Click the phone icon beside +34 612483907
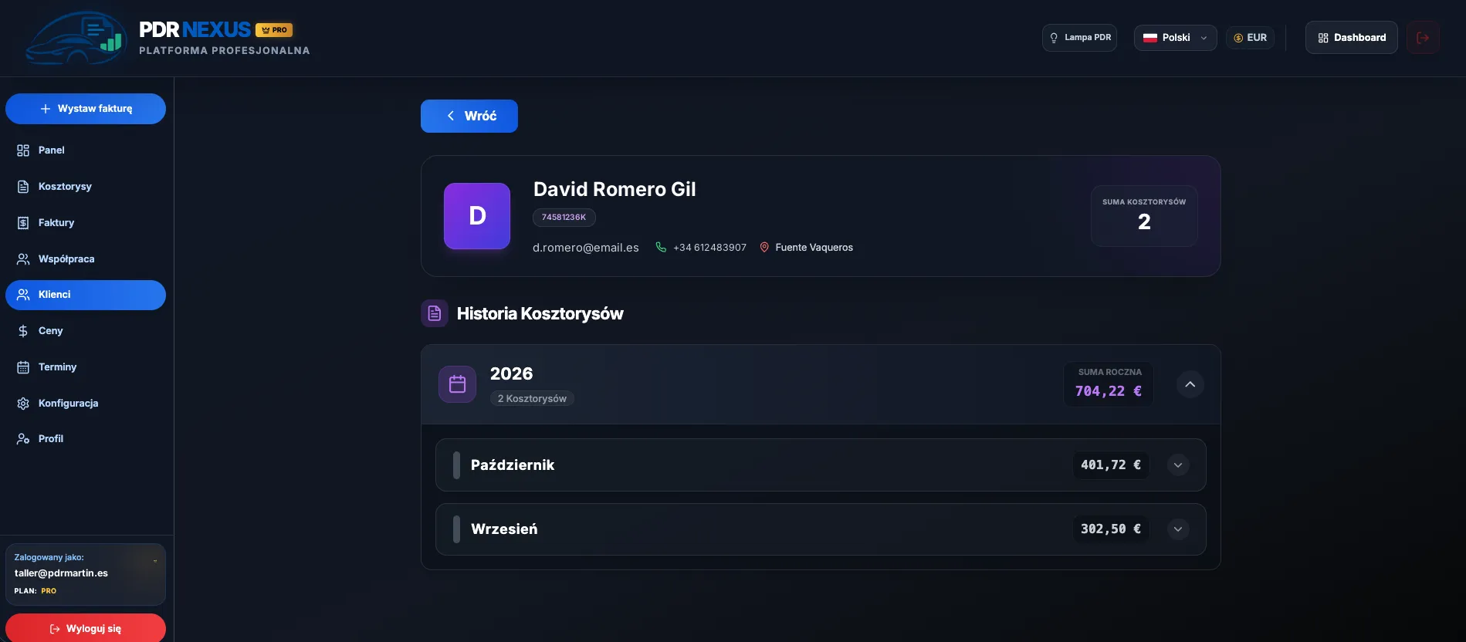 click(x=661, y=247)
